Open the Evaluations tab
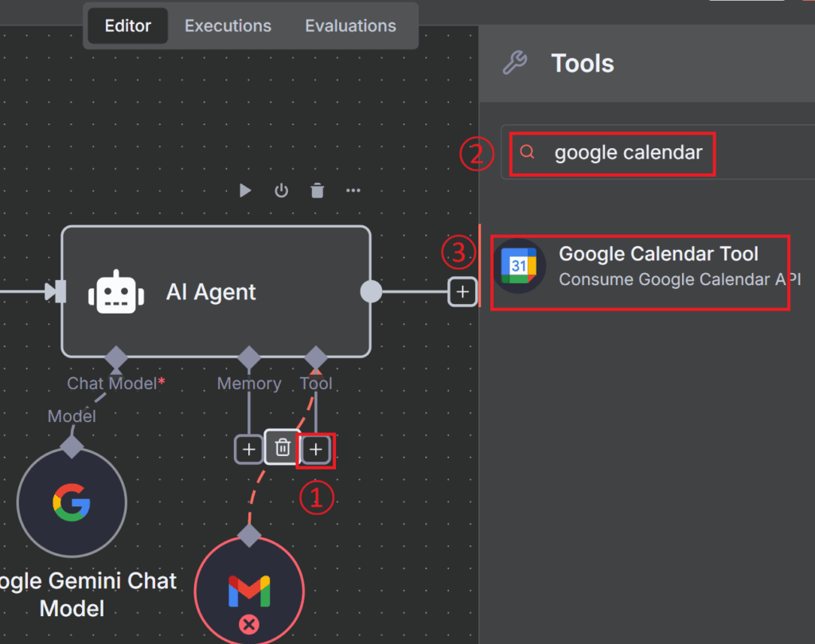 point(350,26)
